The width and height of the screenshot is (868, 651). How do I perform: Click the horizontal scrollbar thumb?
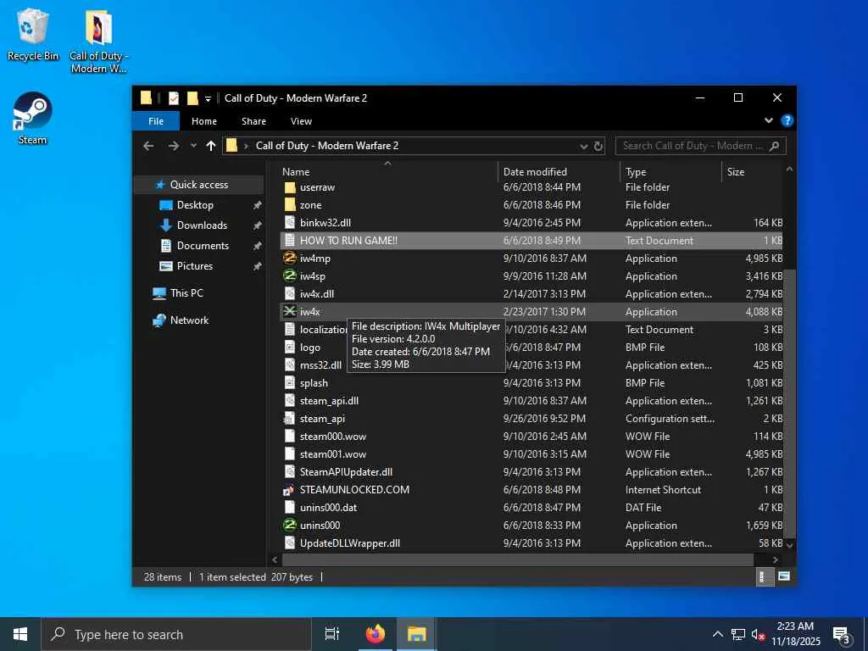click(x=518, y=559)
